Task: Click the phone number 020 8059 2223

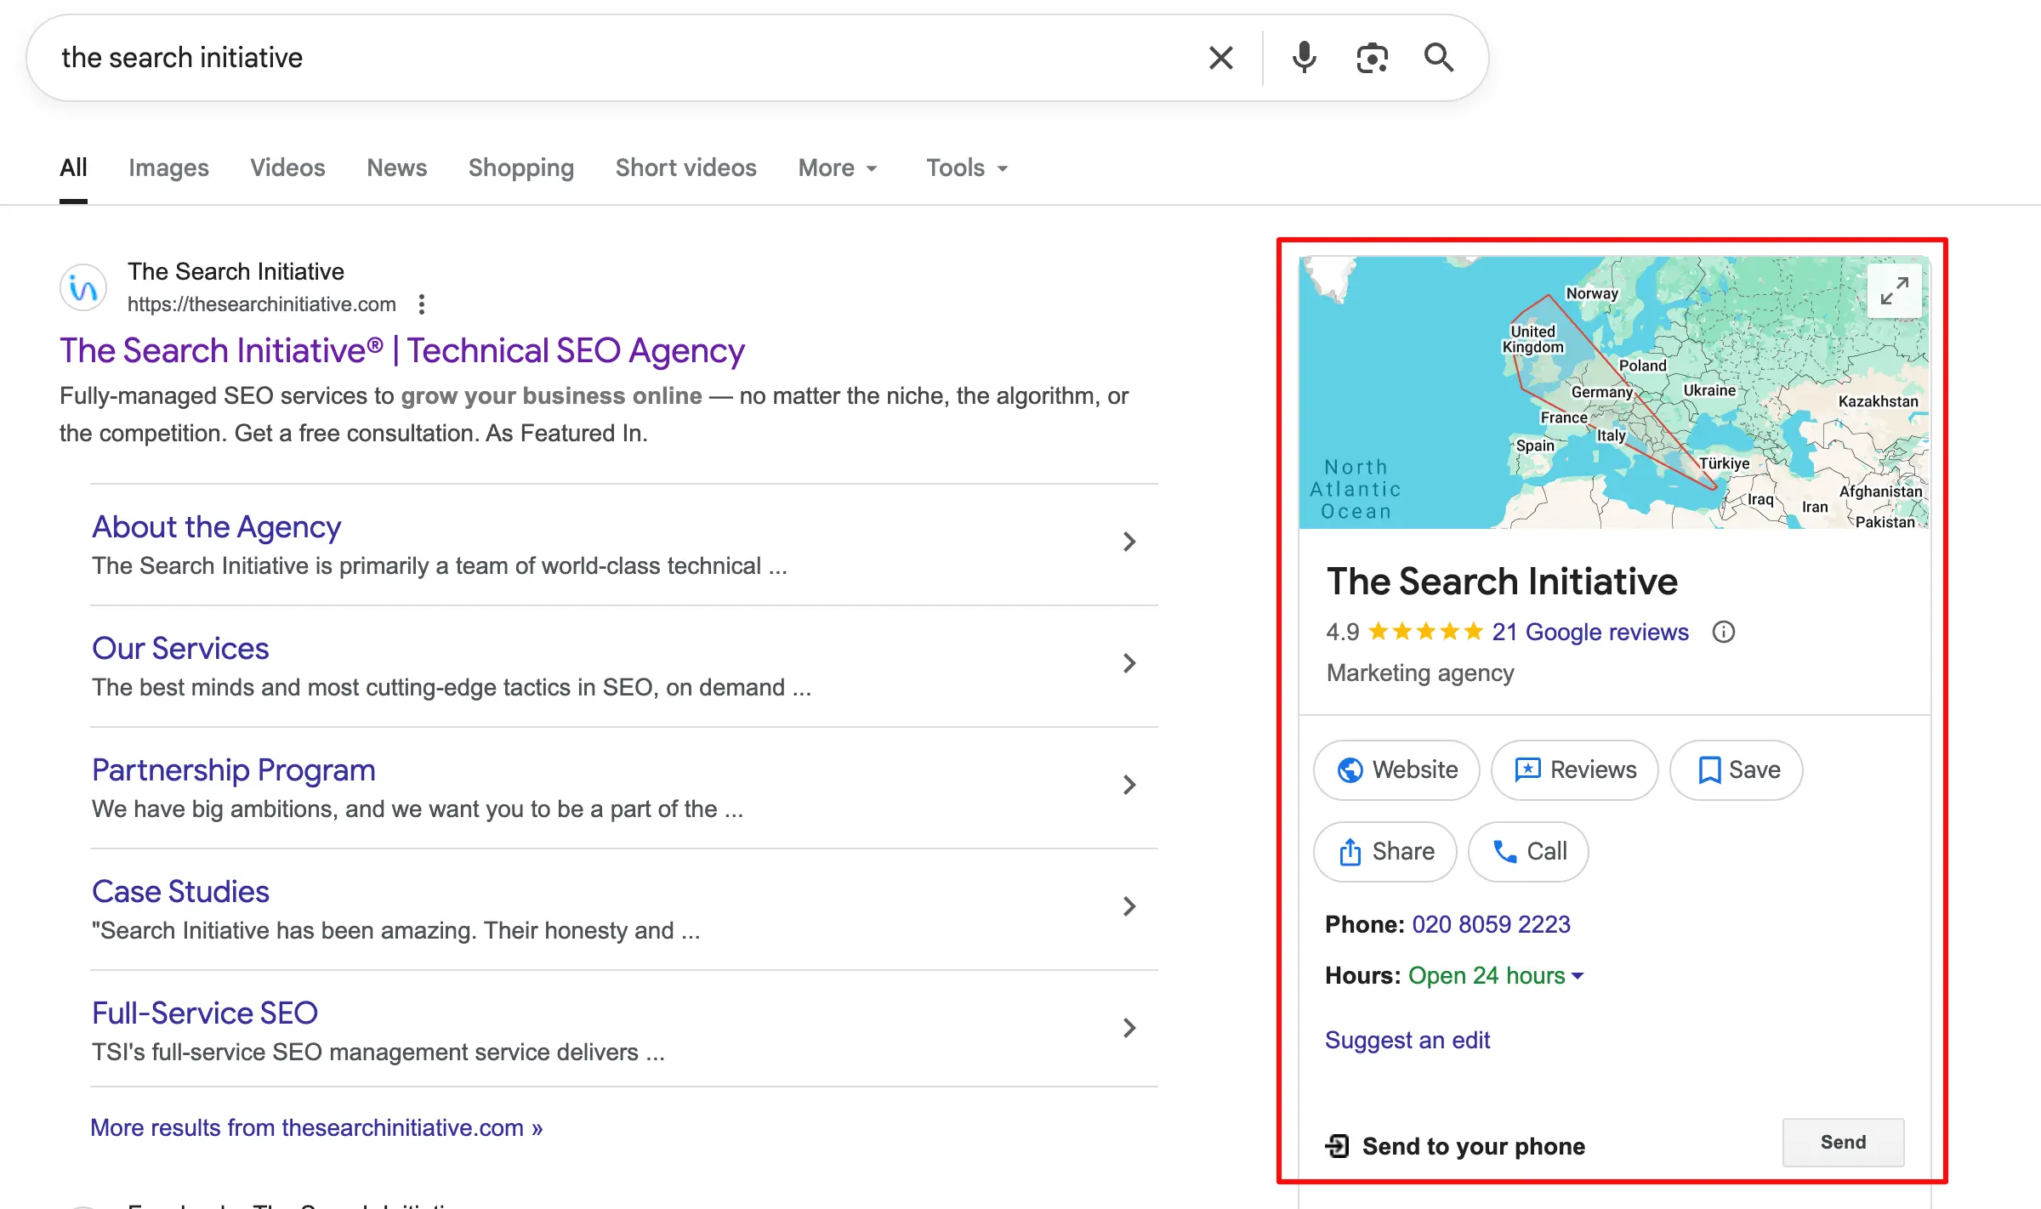Action: point(1491,924)
